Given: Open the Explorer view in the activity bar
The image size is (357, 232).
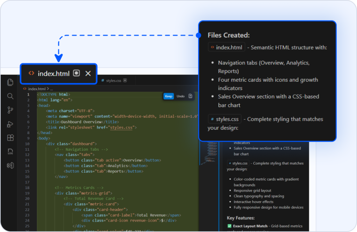Looking at the screenshot, I should pos(10,82).
